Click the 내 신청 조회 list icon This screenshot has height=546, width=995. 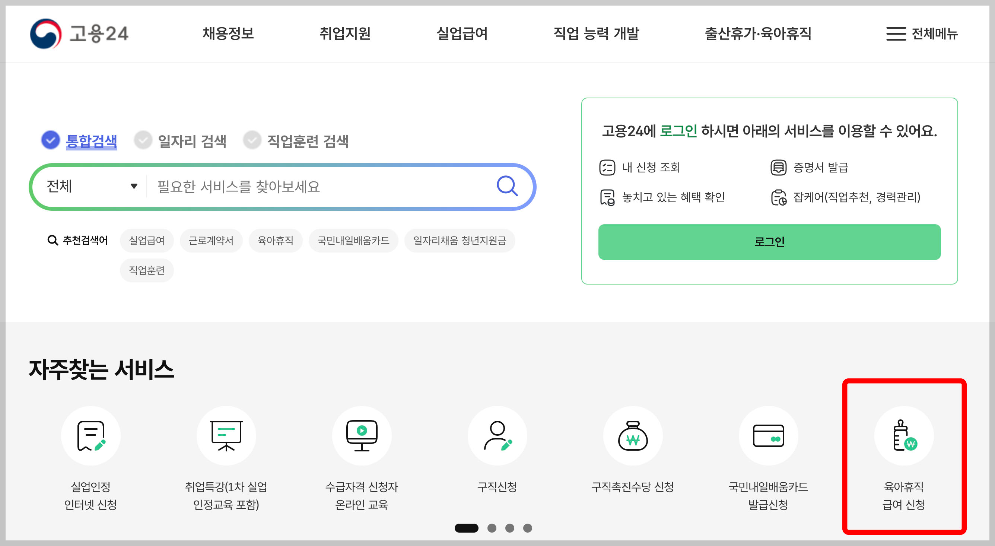(x=607, y=167)
